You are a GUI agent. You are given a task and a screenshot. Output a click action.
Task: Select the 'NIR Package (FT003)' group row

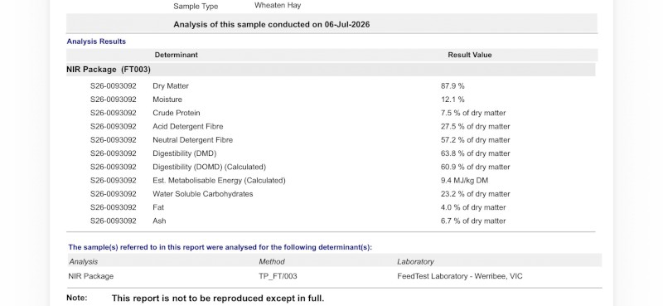331,70
